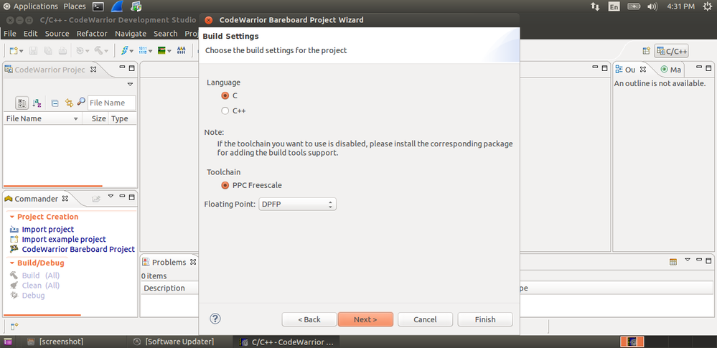The width and height of the screenshot is (717, 348).
Task: Open the system gear menu
Action: [x=707, y=6]
